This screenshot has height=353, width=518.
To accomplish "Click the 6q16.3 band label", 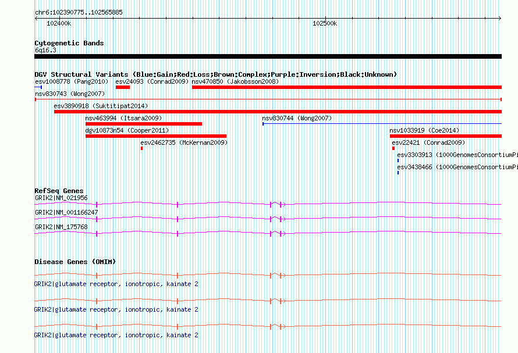I will pos(45,50).
